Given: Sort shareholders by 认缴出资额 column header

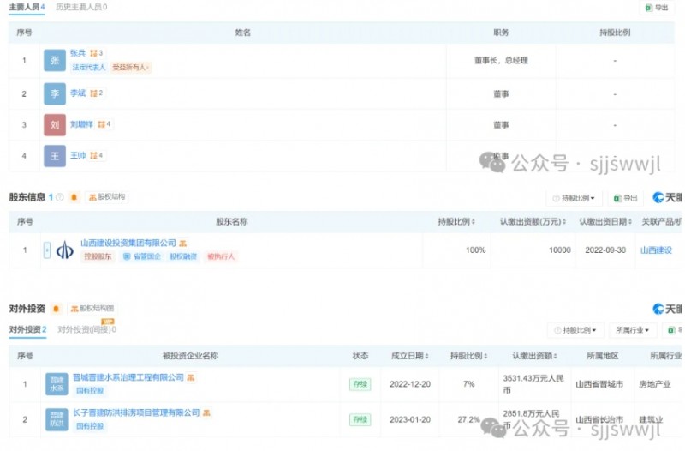Looking at the screenshot, I should click(534, 222).
